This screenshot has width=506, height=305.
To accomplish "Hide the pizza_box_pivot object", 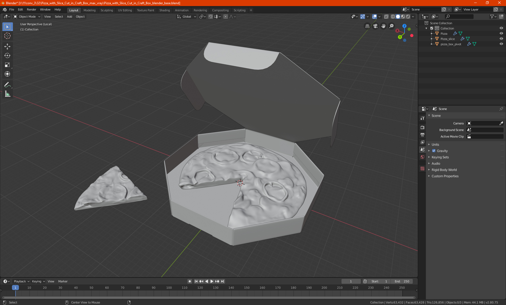I will coord(501,44).
